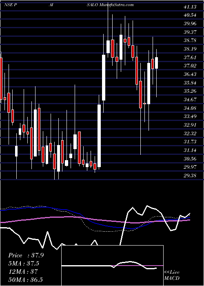Viewport: 204px width, 286px height.
Task: Click the <<Live MACD label
Action: [172, 275]
